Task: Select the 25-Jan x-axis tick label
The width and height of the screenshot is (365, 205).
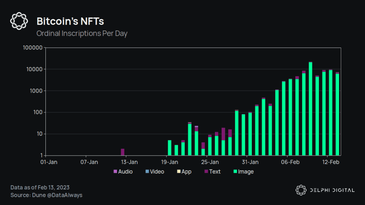Action: coord(210,162)
